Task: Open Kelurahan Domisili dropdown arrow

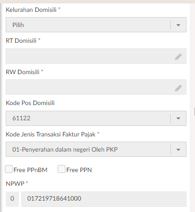Action: [x=178, y=25]
